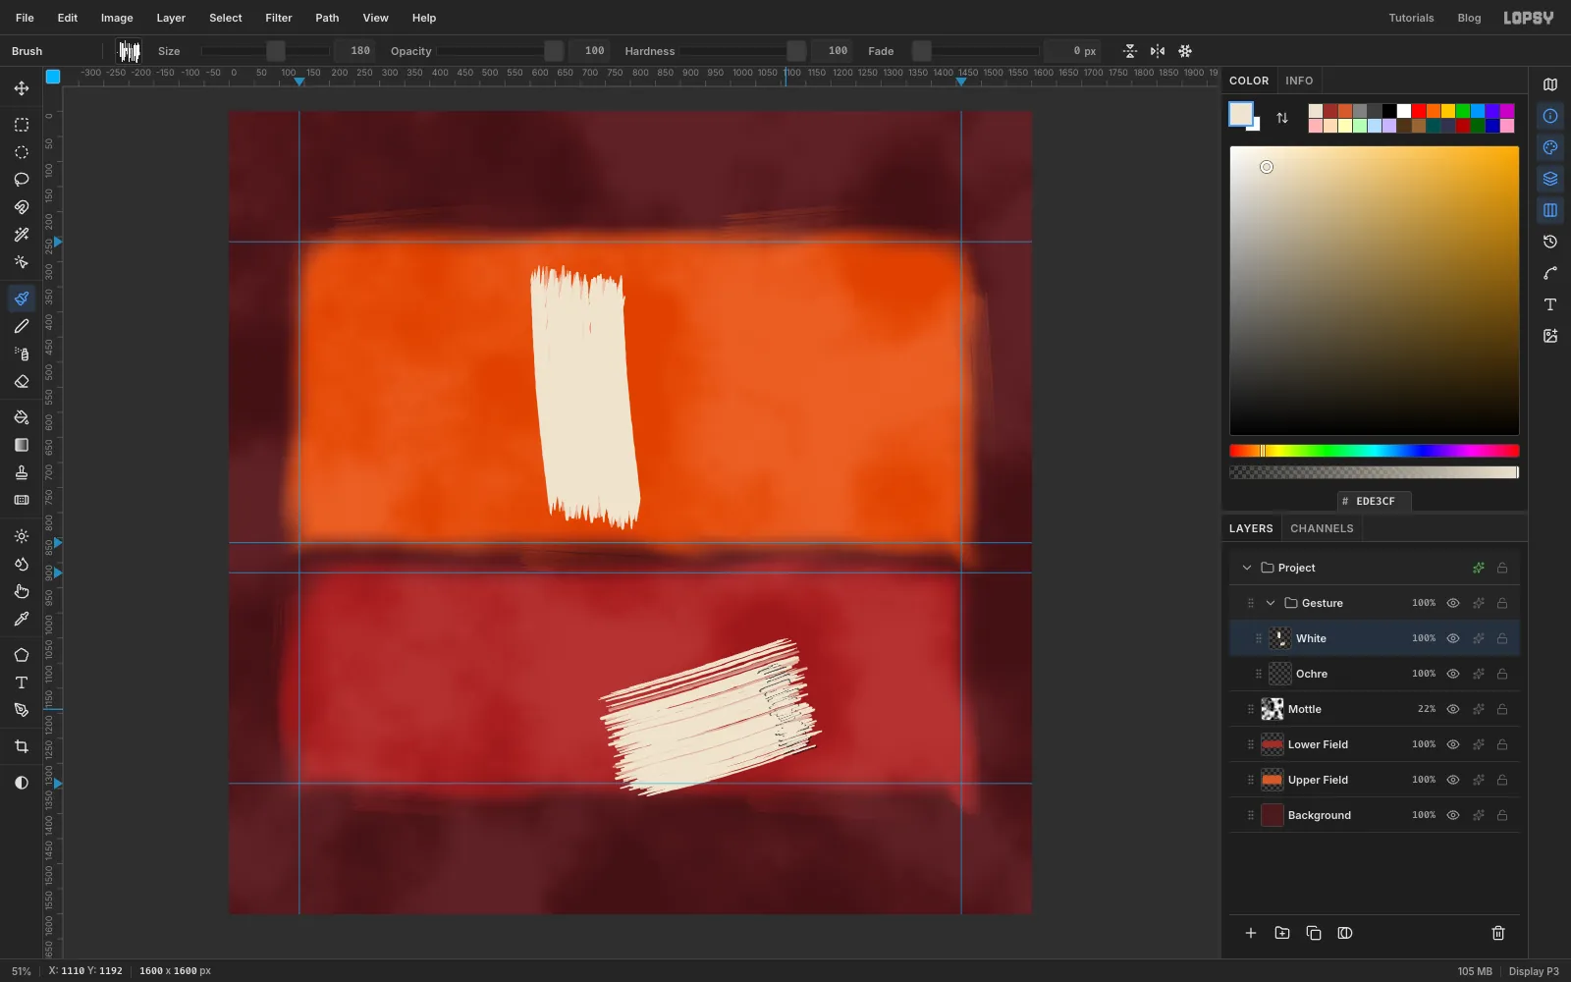
Task: Toggle visibility of Mottle layer
Action: point(1453,709)
